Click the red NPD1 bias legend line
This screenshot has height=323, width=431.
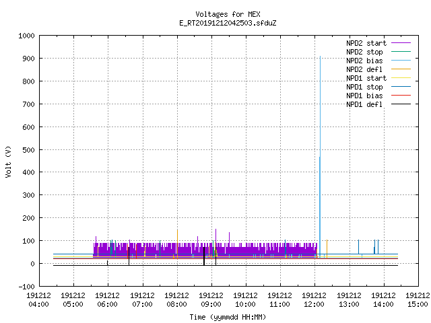point(401,96)
